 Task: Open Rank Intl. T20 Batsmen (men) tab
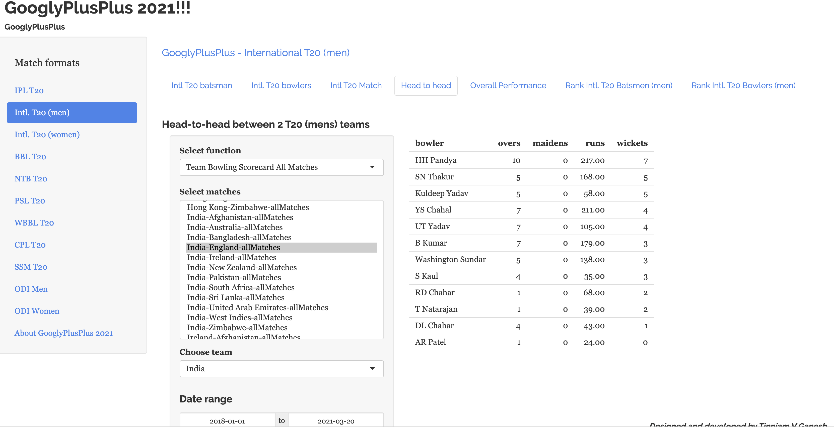(618, 85)
